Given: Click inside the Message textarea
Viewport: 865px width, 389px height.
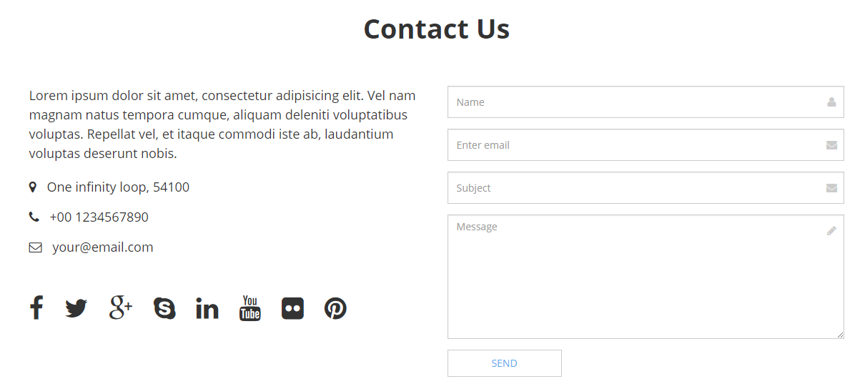Looking at the screenshot, I should click(x=646, y=277).
